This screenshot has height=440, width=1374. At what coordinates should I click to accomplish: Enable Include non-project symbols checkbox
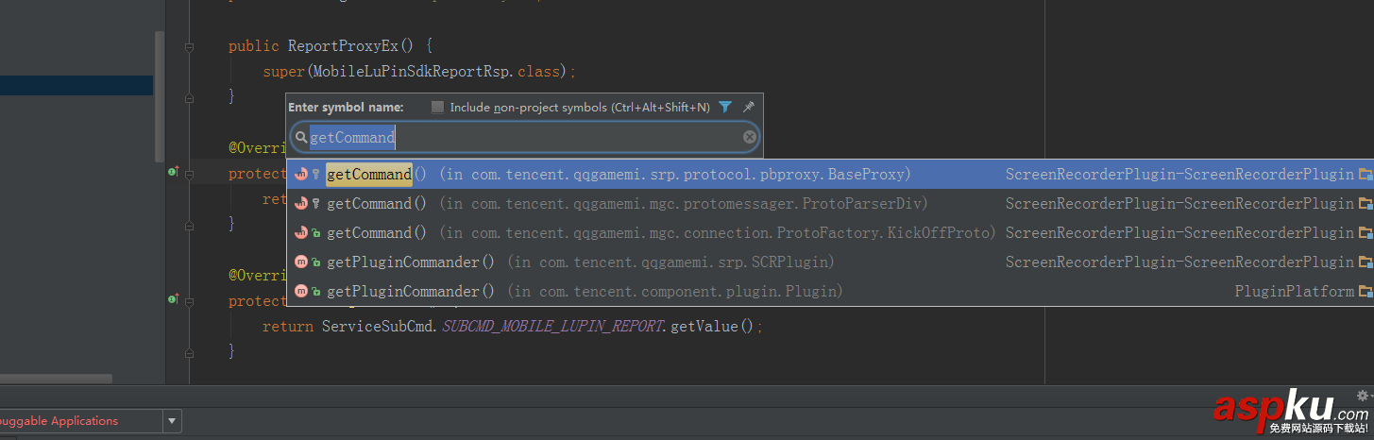pyautogui.click(x=437, y=108)
